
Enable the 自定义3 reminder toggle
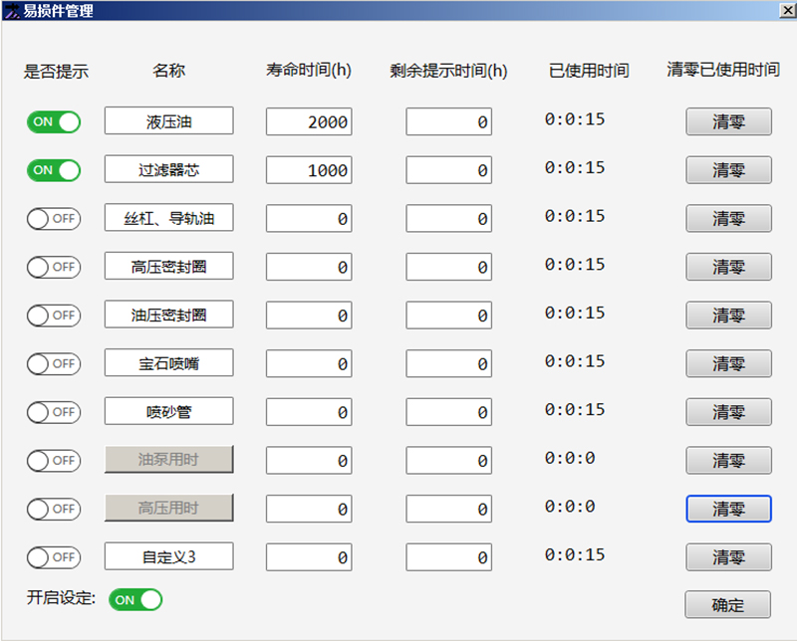click(54, 557)
